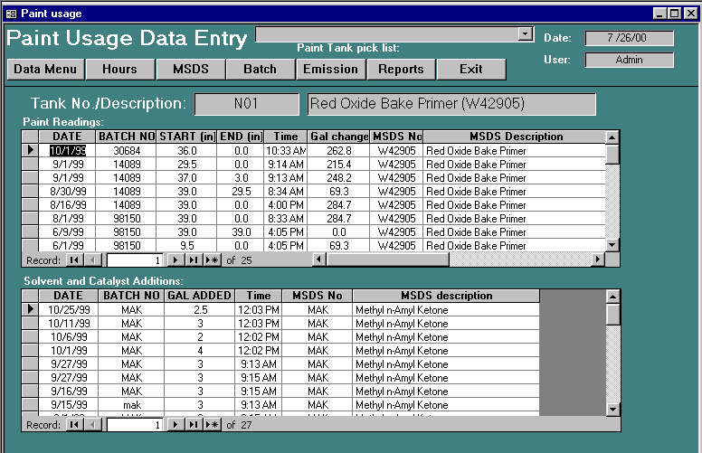
Task: Click the 10/6/99 date cell in Solvent Additions
Action: click(x=69, y=336)
